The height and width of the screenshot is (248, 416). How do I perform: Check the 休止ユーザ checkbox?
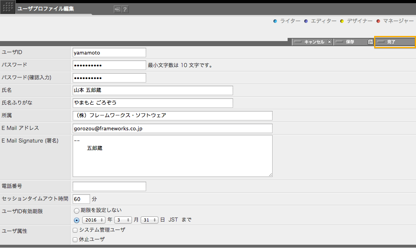pyautogui.click(x=75, y=240)
